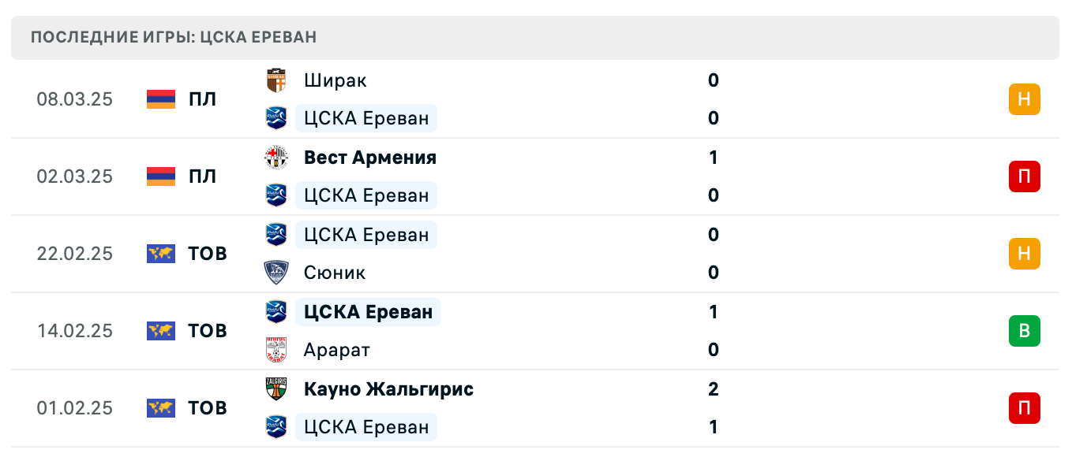Click the ПЛ competition label for 02.03.25

tap(204, 176)
